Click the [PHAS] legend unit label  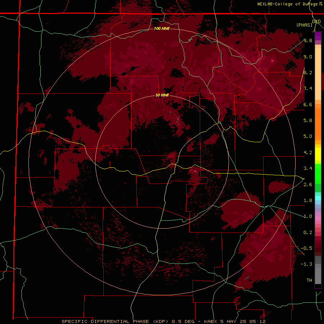(304, 25)
